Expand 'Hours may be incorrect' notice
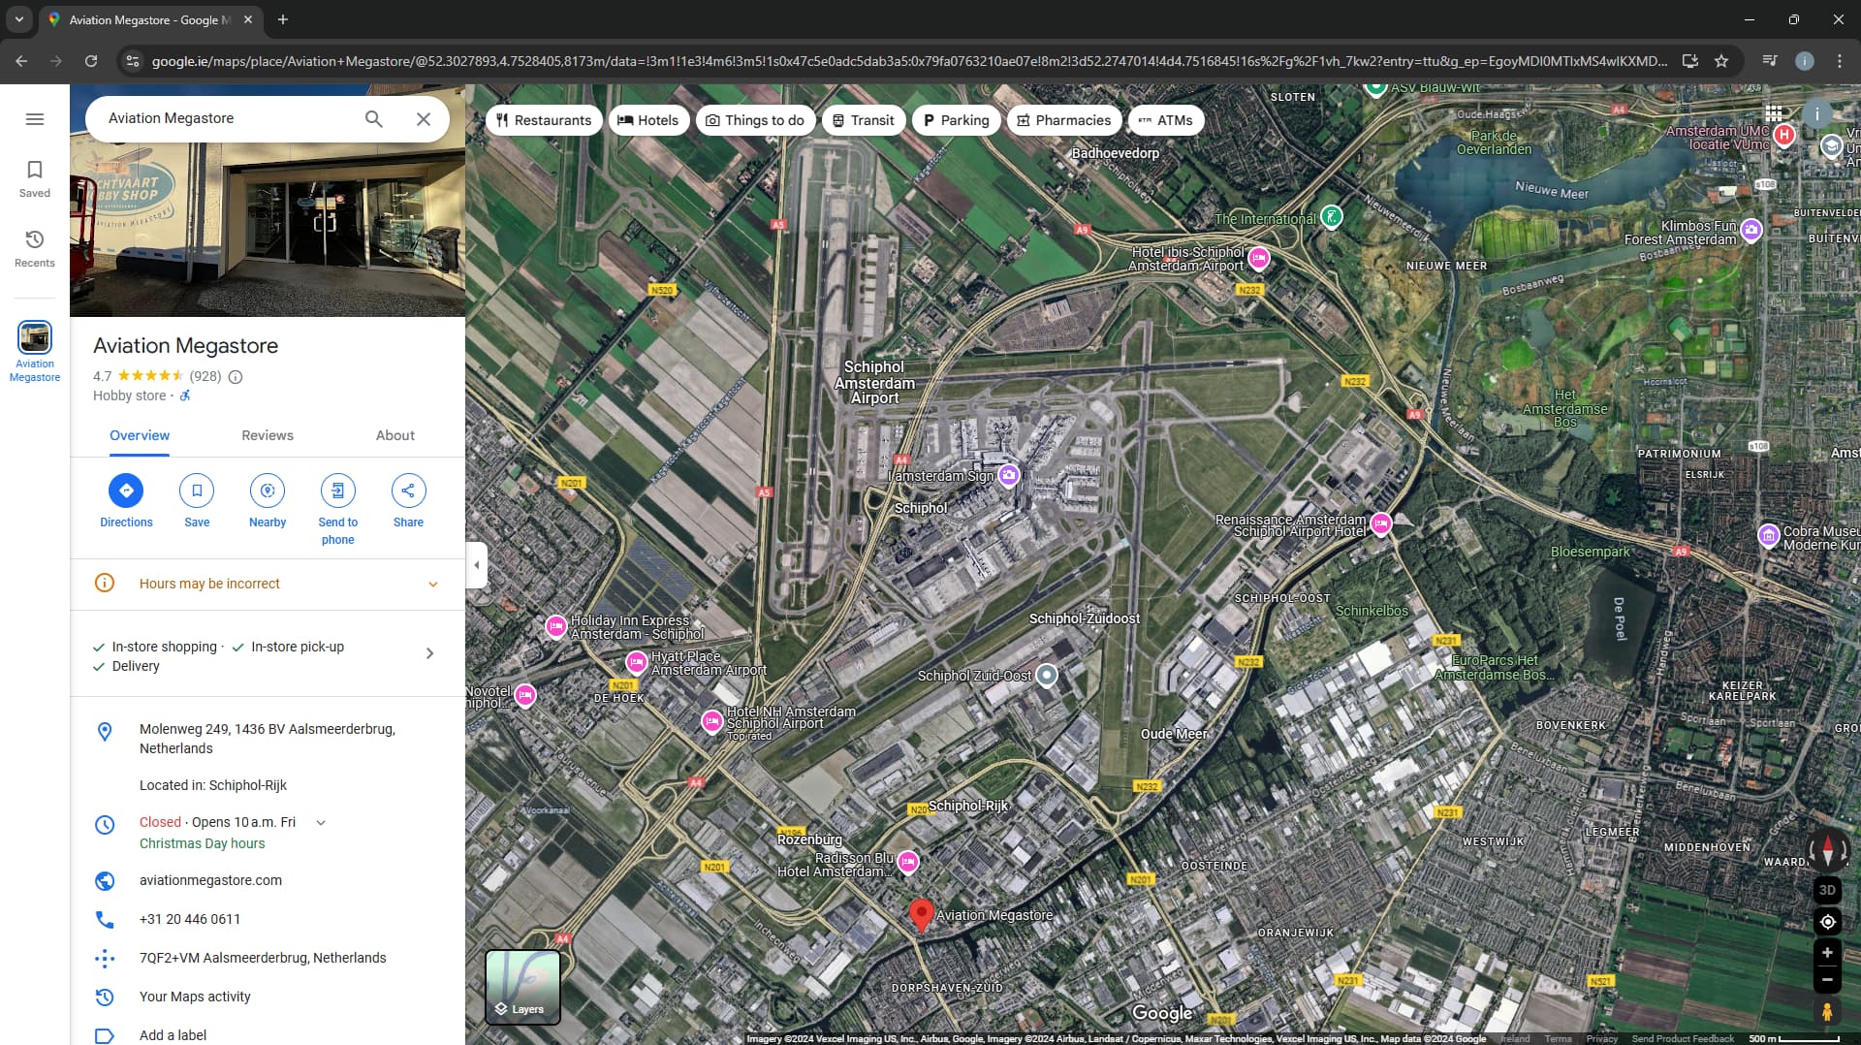The height and width of the screenshot is (1045, 1861). point(268,585)
